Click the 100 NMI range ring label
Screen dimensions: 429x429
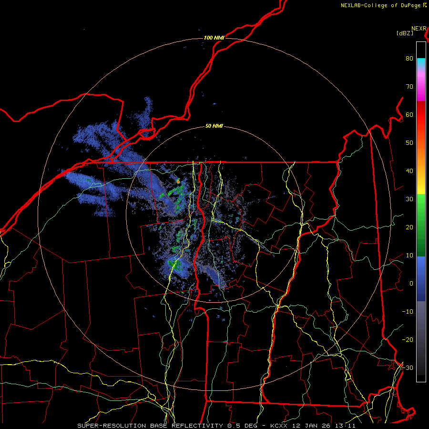(214, 38)
